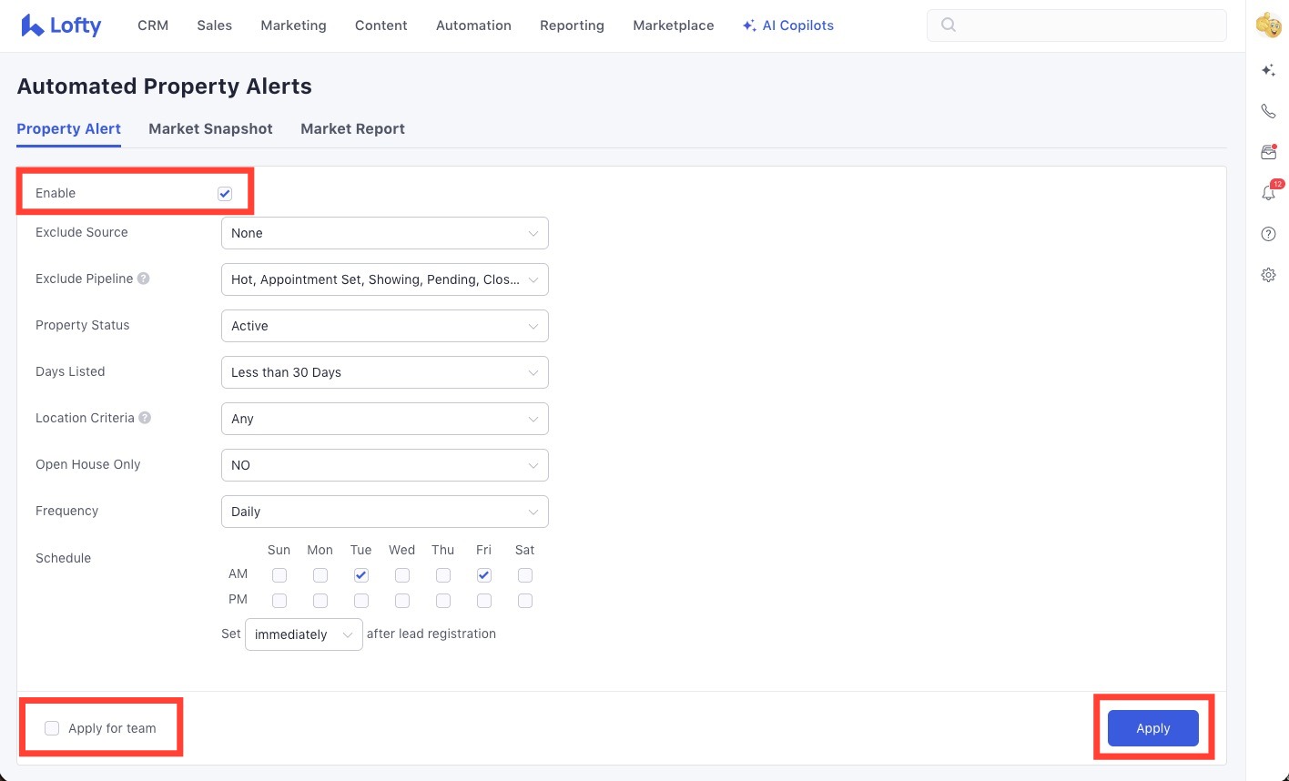Click the blue Apply button
This screenshot has width=1289, height=781.
tap(1152, 727)
